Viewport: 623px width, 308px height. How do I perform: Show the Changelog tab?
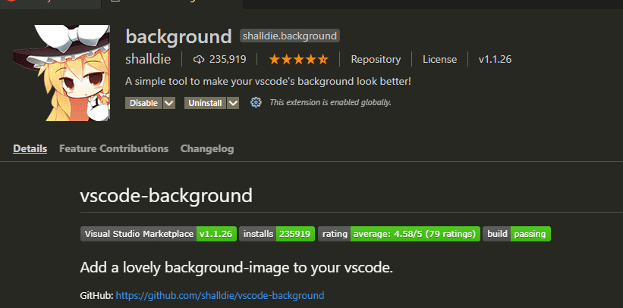point(207,148)
